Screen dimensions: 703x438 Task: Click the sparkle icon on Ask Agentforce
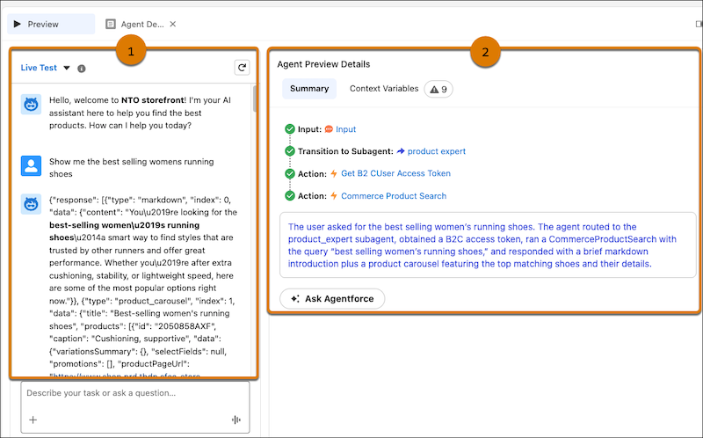click(295, 299)
